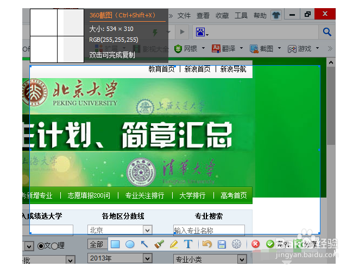Image resolution: width=359 pixels, height=267 pixels.
Task: Select the text T tool
Action: pos(188,244)
